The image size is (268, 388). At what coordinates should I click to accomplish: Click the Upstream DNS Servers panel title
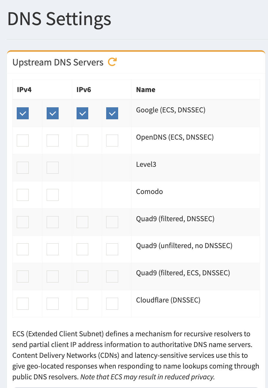(x=58, y=62)
